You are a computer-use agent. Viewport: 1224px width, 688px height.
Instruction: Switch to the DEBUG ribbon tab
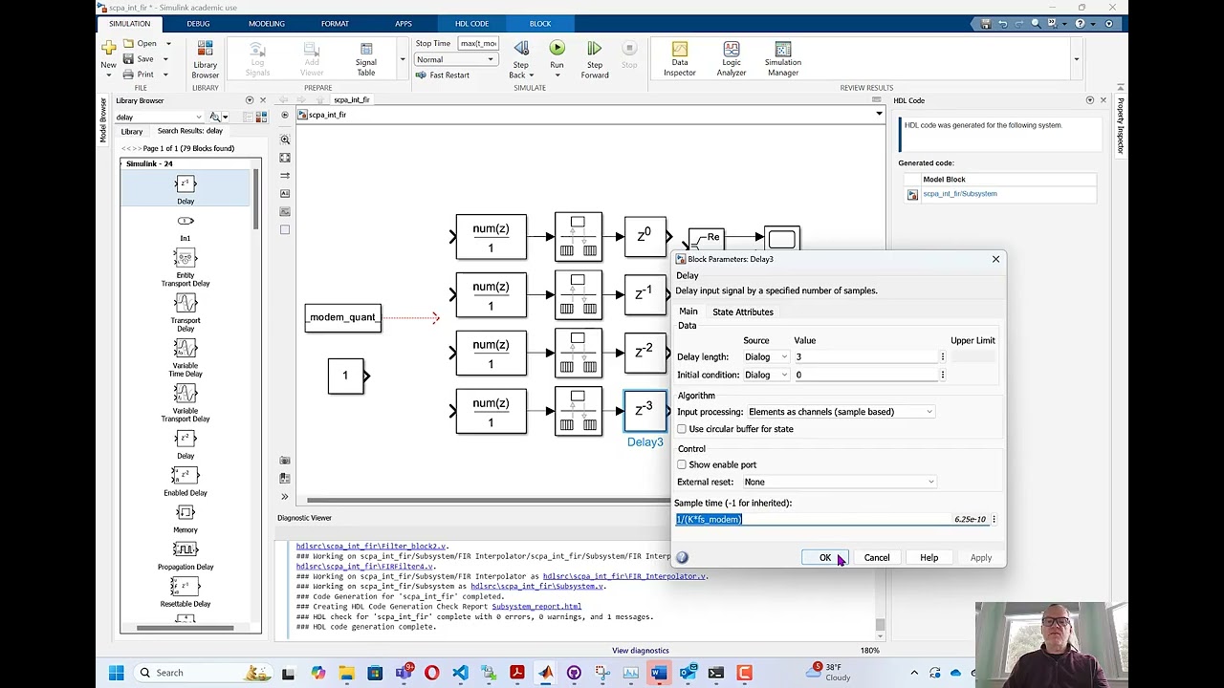coord(198,23)
